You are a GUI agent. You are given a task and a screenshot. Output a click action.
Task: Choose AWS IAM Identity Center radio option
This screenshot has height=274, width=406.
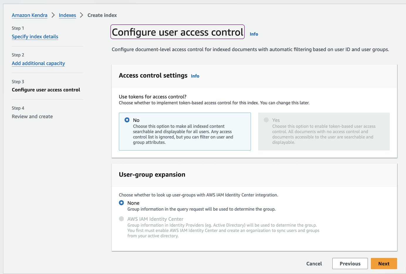[x=121, y=219]
